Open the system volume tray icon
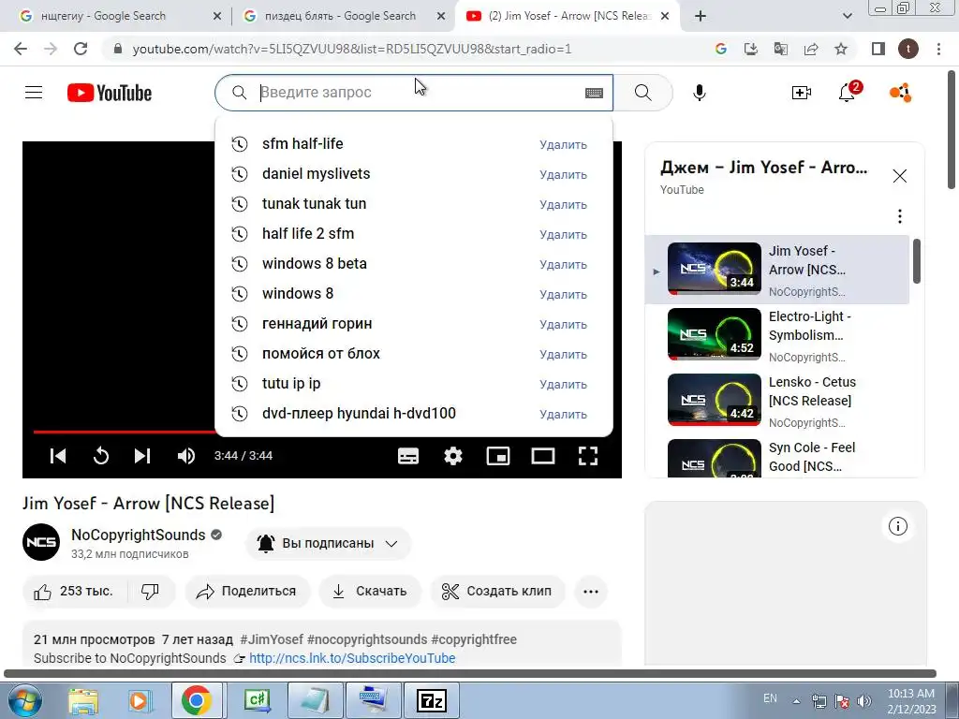Screen dimensions: 959x719 tap(863, 700)
